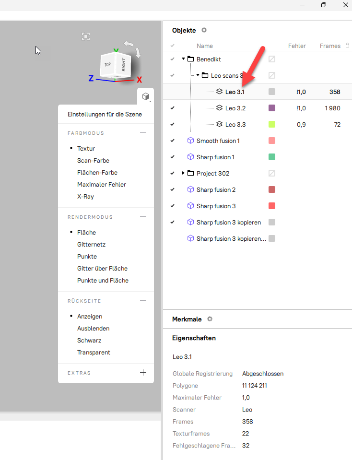
Task: Click the scan layers icon of Leo 3.3
Action: (x=220, y=124)
